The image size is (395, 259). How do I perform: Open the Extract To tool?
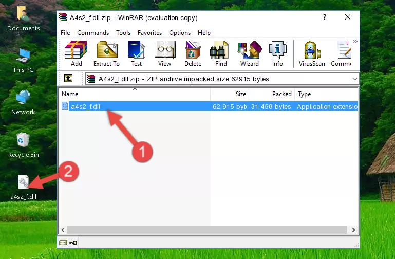[x=106, y=53]
